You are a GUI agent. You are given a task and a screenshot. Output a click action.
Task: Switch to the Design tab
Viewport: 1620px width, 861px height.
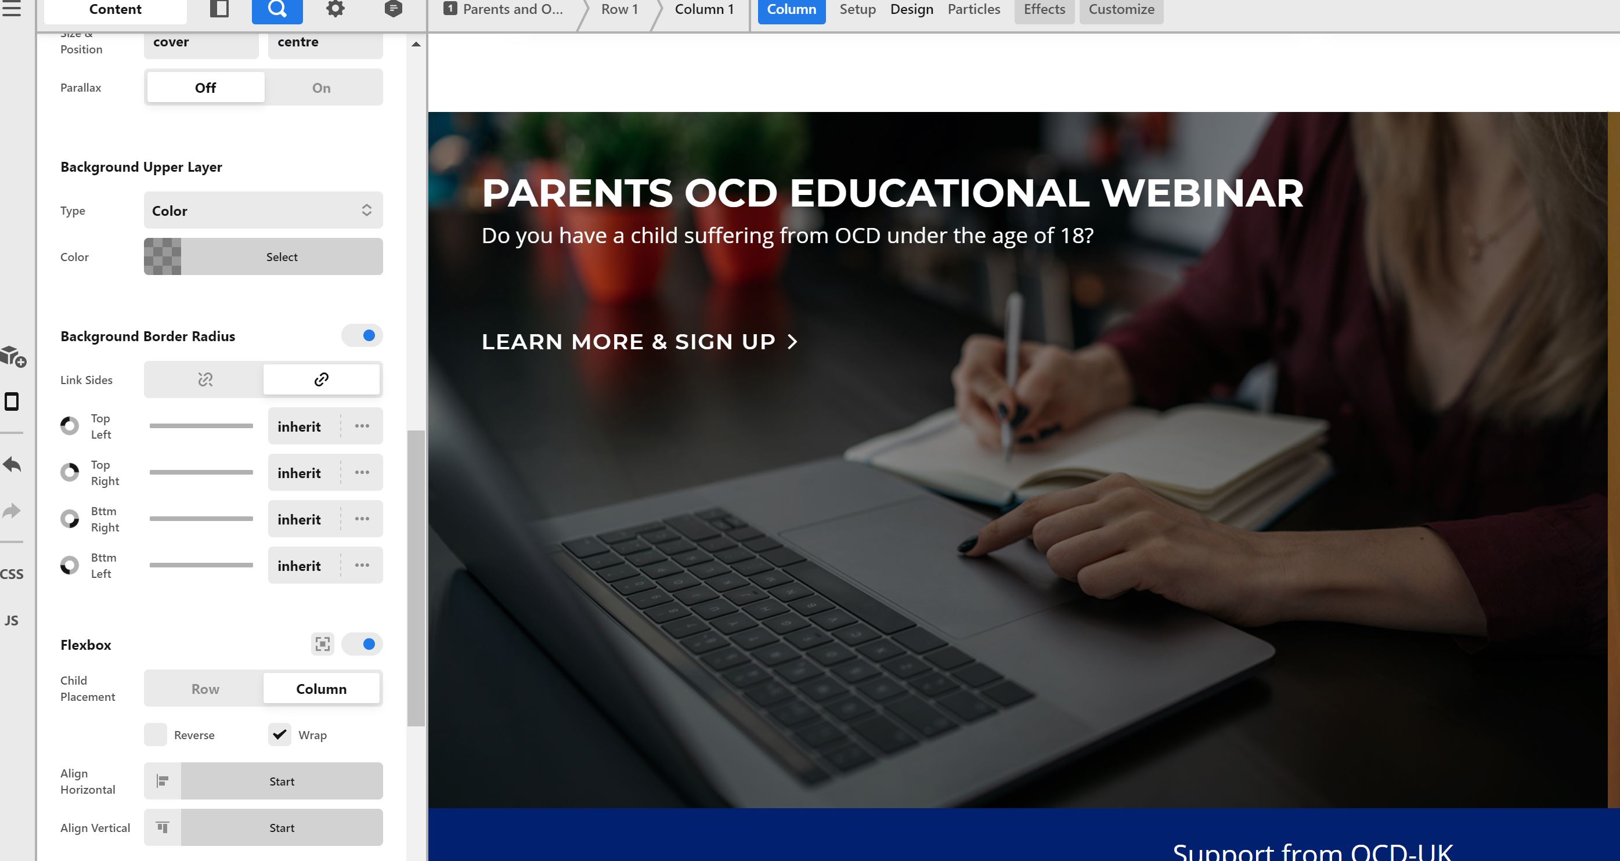coord(912,9)
